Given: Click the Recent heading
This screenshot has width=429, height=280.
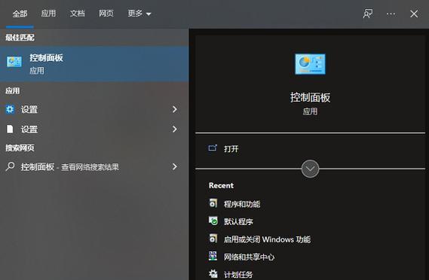Looking at the screenshot, I should coord(221,185).
